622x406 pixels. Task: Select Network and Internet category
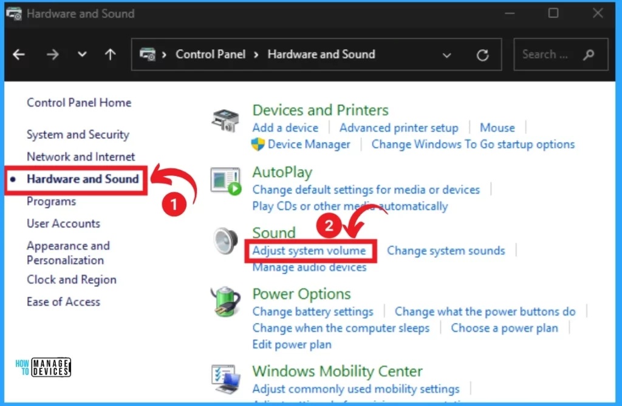(x=81, y=157)
